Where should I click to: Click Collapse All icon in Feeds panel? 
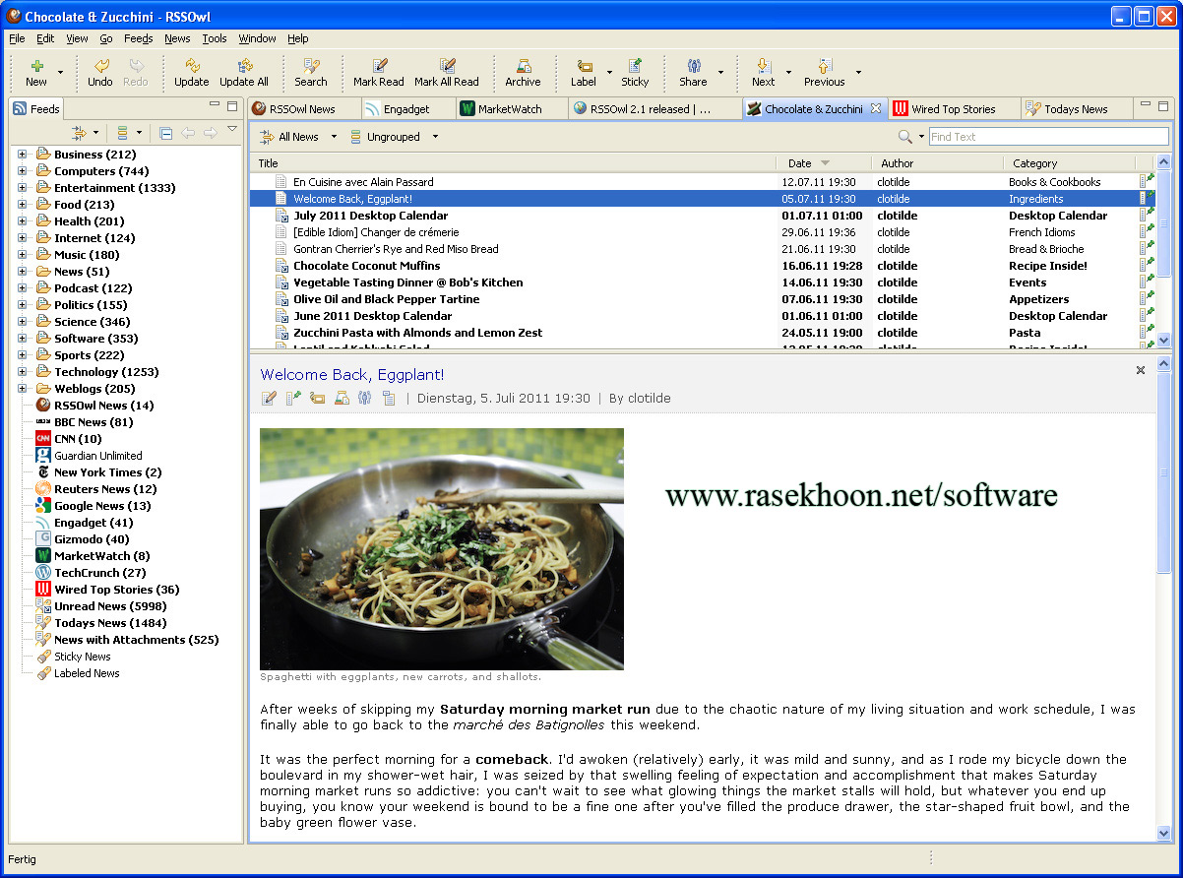click(x=165, y=133)
